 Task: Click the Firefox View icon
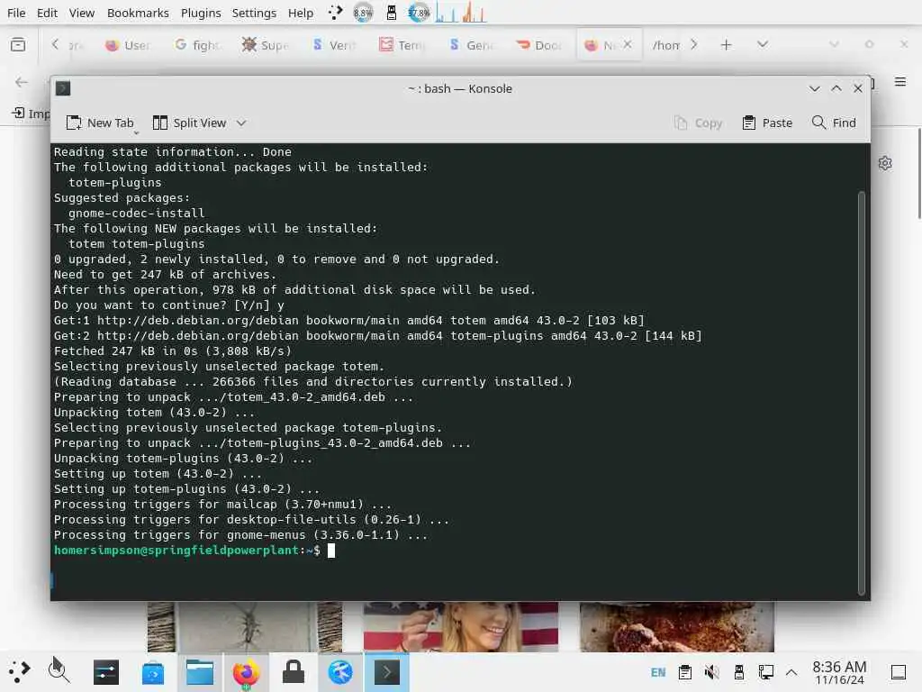pyautogui.click(x=18, y=45)
